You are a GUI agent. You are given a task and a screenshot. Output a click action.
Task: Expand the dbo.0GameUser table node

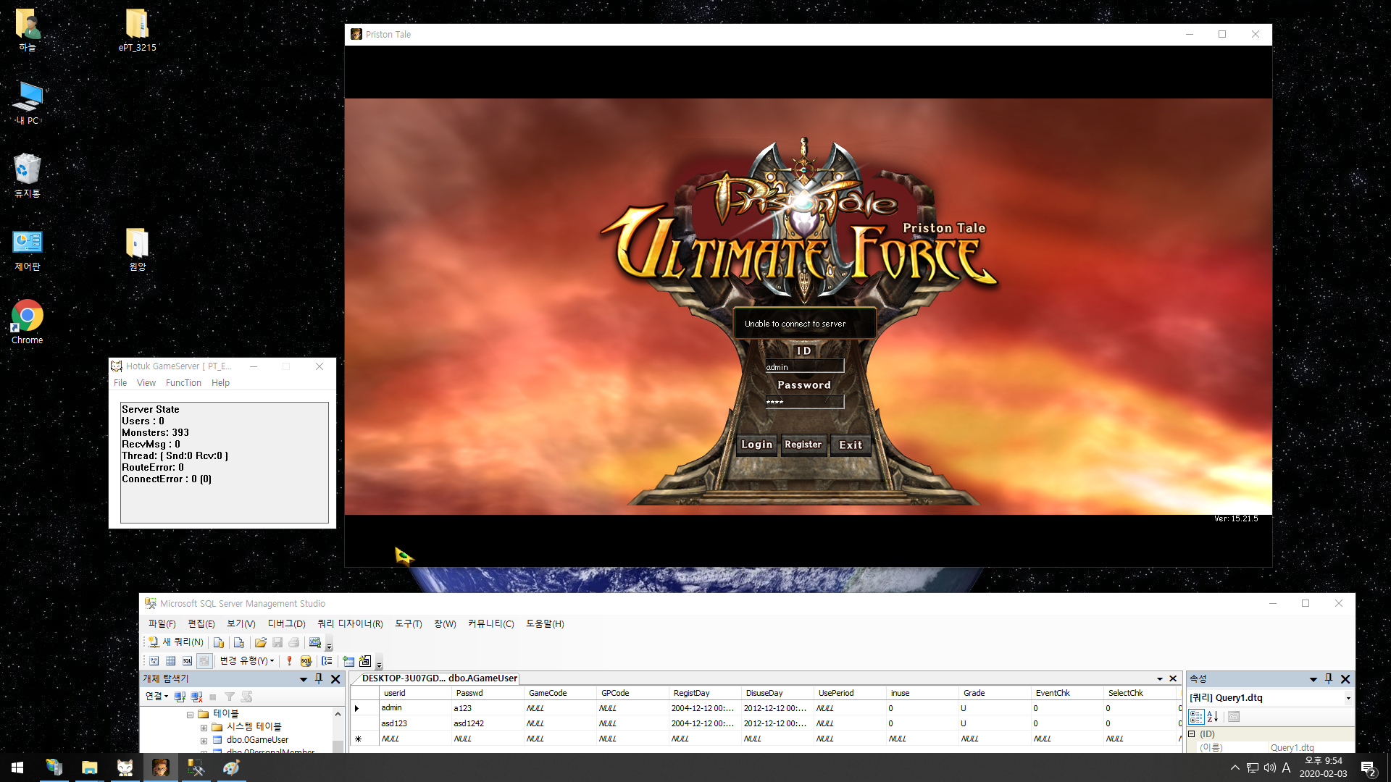[x=204, y=741]
